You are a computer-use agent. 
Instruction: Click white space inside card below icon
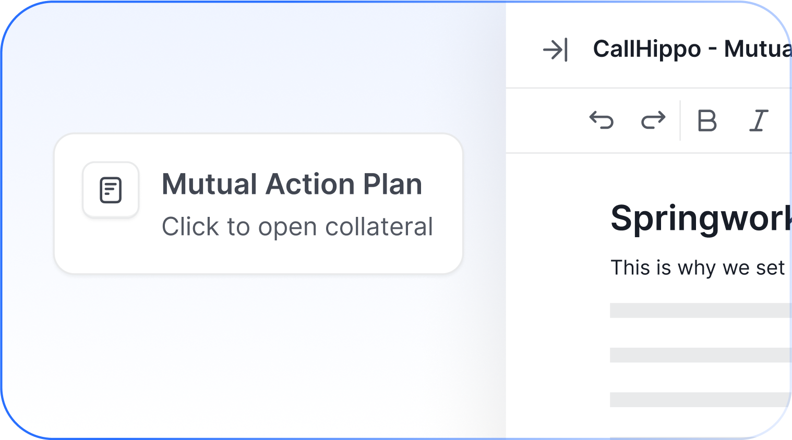pyautogui.click(x=111, y=245)
